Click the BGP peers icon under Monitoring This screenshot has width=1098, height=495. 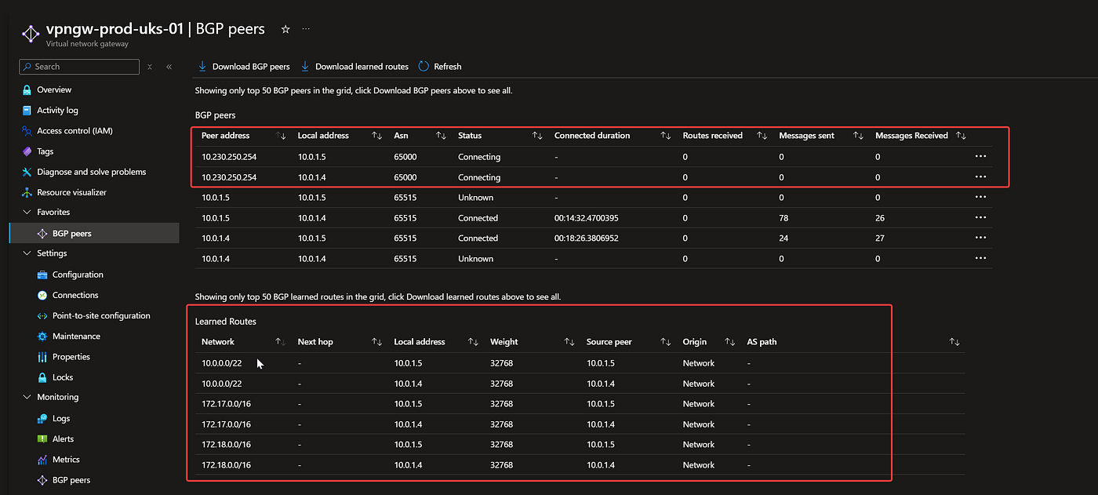click(x=42, y=480)
